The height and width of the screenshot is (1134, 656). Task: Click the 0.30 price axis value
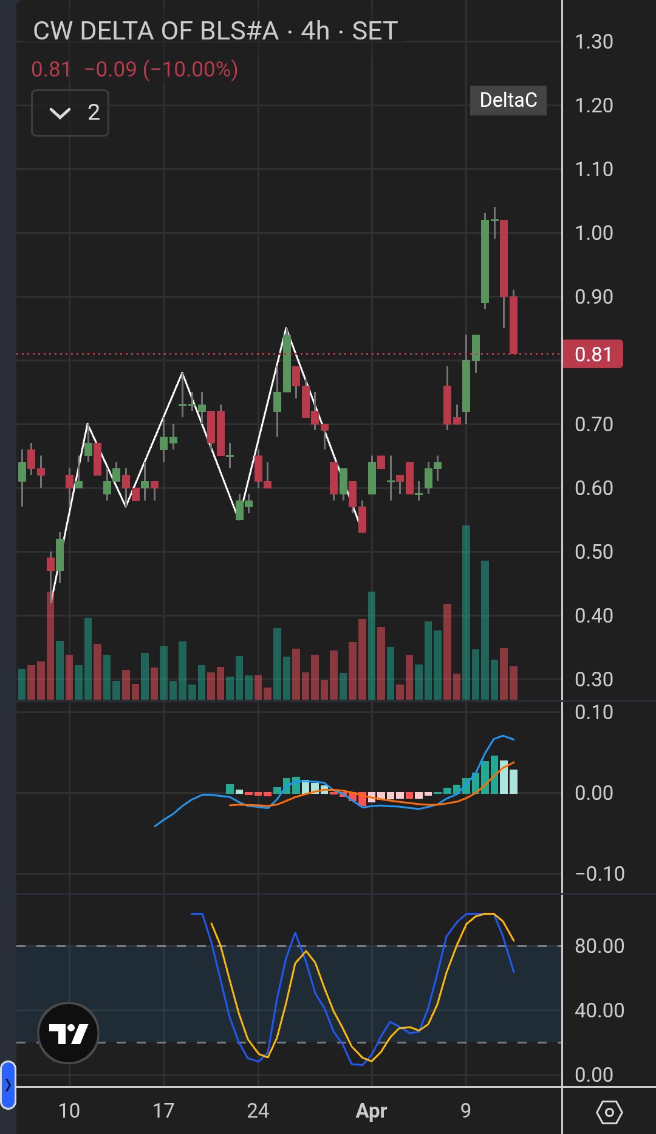[594, 680]
